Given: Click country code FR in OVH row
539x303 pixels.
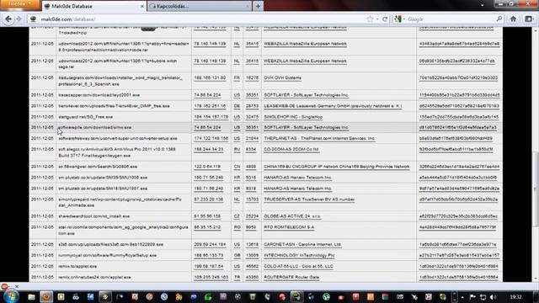Looking at the screenshot, I should click(x=237, y=78).
